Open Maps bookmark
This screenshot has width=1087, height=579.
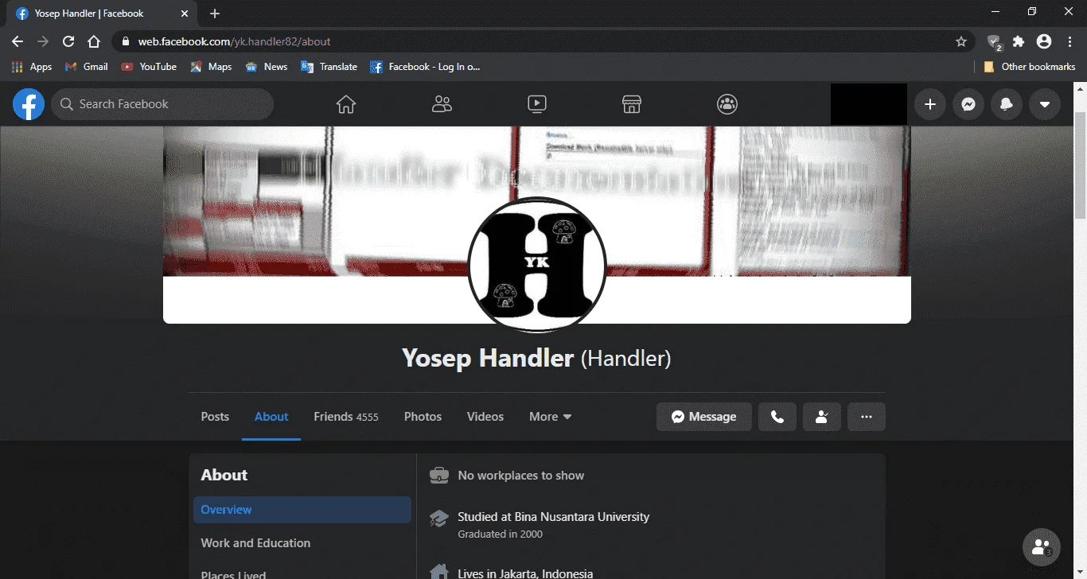tap(211, 67)
